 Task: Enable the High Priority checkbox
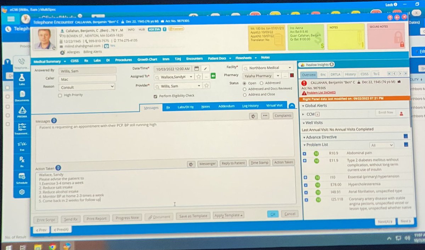pyautogui.click(x=60, y=96)
